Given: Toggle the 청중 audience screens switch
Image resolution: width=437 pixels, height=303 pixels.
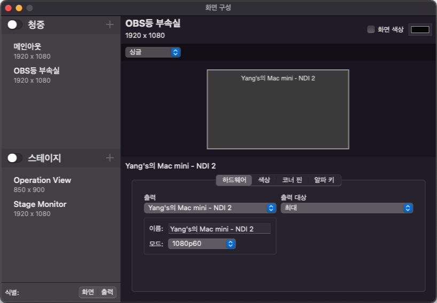Looking at the screenshot, I should point(14,25).
